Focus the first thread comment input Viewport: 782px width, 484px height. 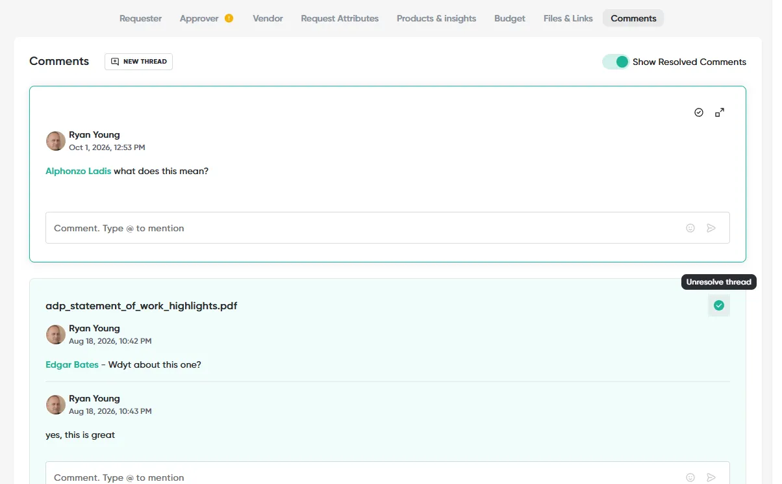pyautogui.click(x=387, y=228)
